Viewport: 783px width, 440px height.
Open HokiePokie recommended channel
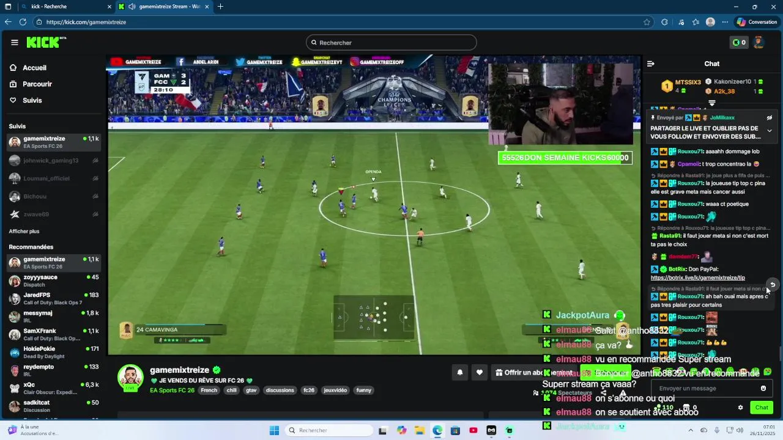coord(54,353)
